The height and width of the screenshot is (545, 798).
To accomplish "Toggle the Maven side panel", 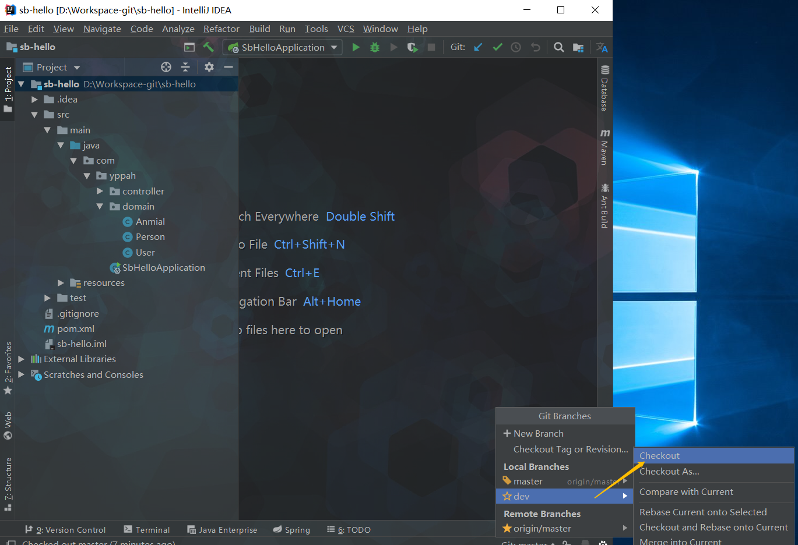I will click(604, 147).
